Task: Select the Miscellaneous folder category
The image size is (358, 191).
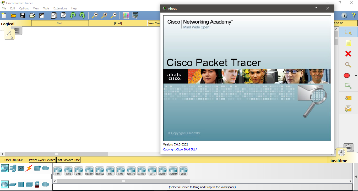Action: point(37,168)
